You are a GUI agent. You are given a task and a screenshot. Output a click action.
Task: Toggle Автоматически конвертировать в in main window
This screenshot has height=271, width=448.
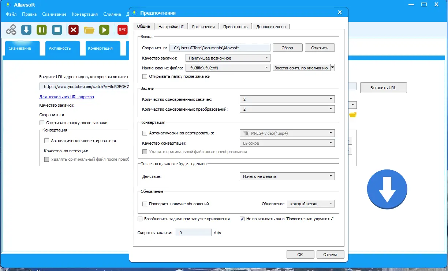tap(46, 141)
